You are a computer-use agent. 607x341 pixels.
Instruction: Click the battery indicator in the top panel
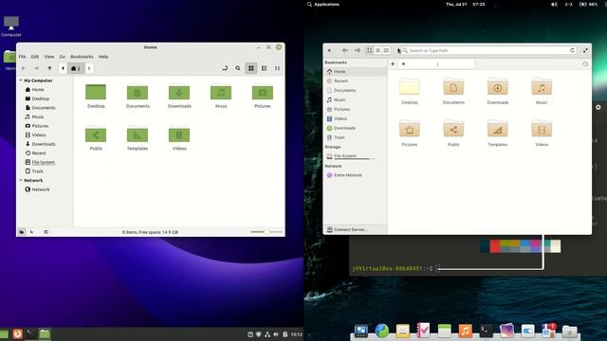pyautogui.click(x=588, y=4)
